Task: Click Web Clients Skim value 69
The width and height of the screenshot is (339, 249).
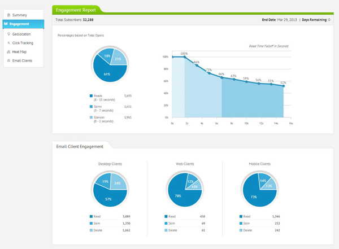Action: click(x=203, y=223)
